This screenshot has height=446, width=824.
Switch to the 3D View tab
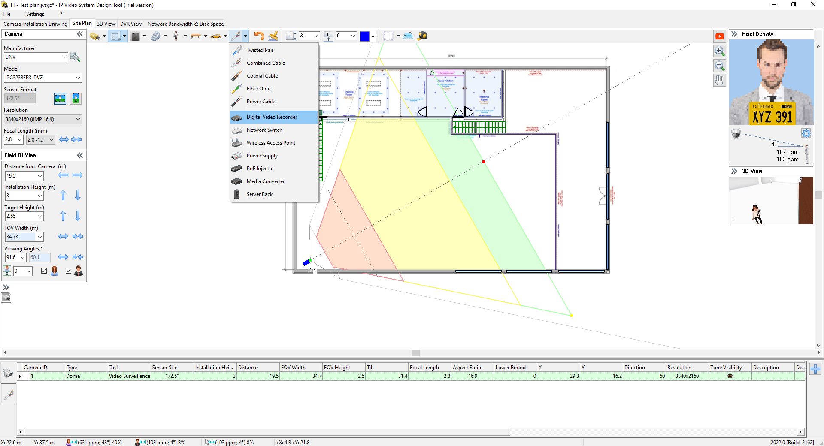point(106,24)
